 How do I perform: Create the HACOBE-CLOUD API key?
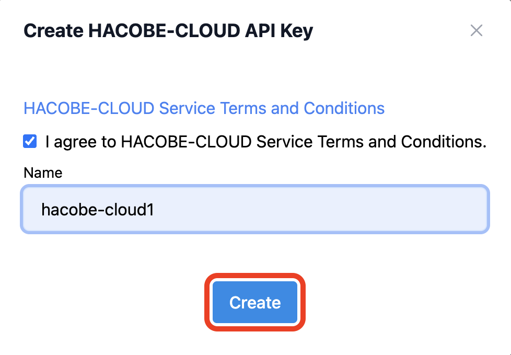(x=255, y=302)
